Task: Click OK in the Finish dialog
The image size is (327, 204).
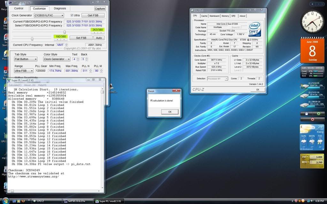Action: coord(170,112)
